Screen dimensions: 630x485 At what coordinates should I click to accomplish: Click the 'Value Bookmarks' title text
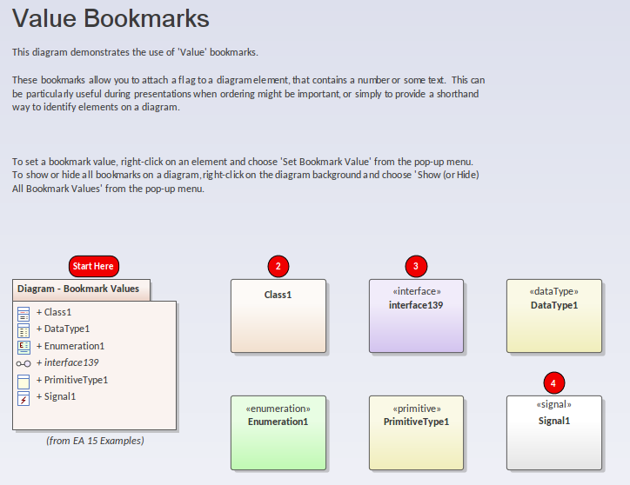[111, 18]
